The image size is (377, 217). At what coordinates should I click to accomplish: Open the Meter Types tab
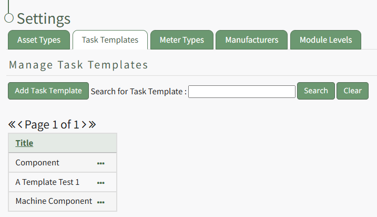(181, 40)
